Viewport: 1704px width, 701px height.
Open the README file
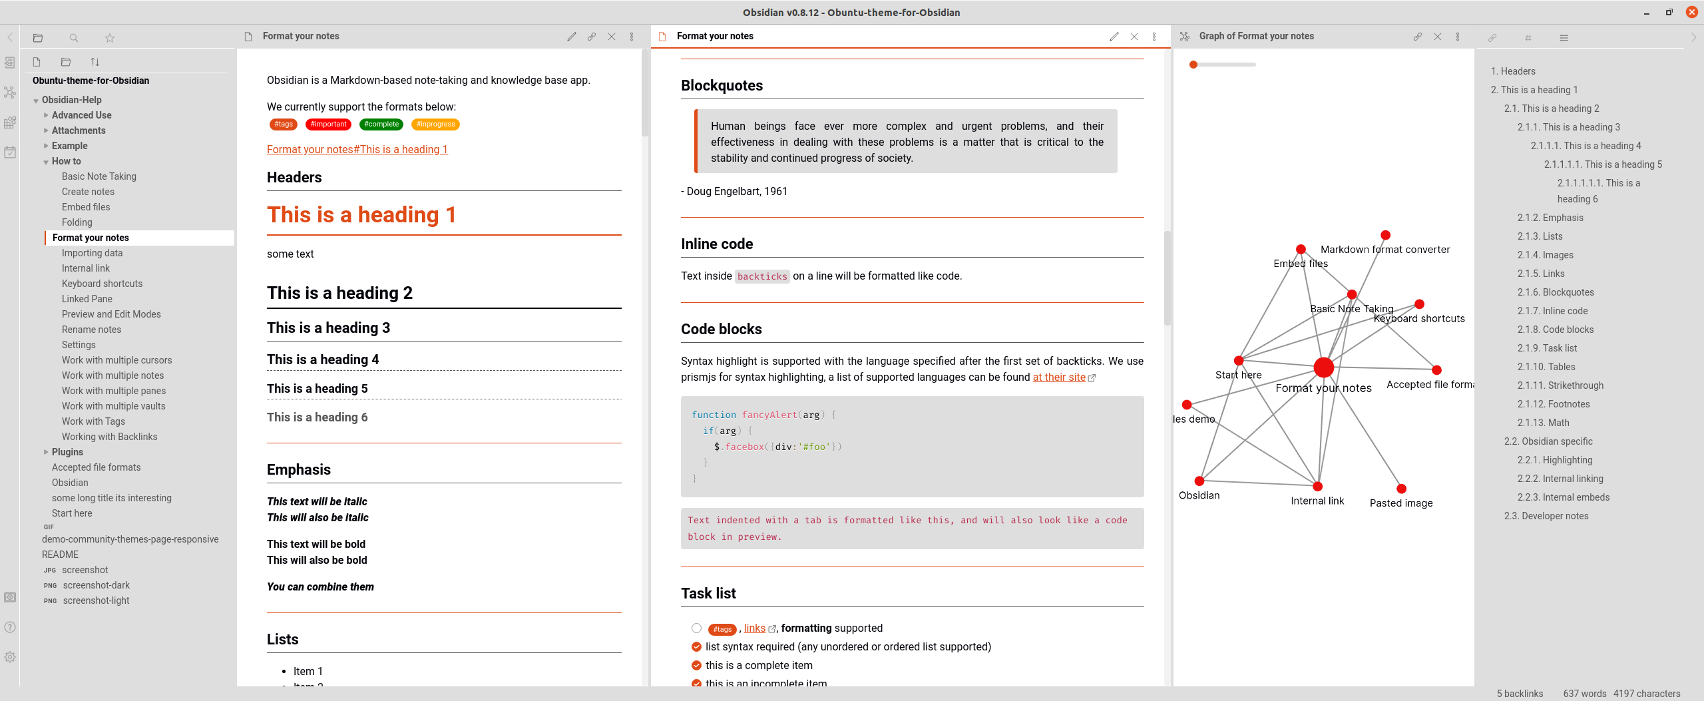pyautogui.click(x=60, y=555)
